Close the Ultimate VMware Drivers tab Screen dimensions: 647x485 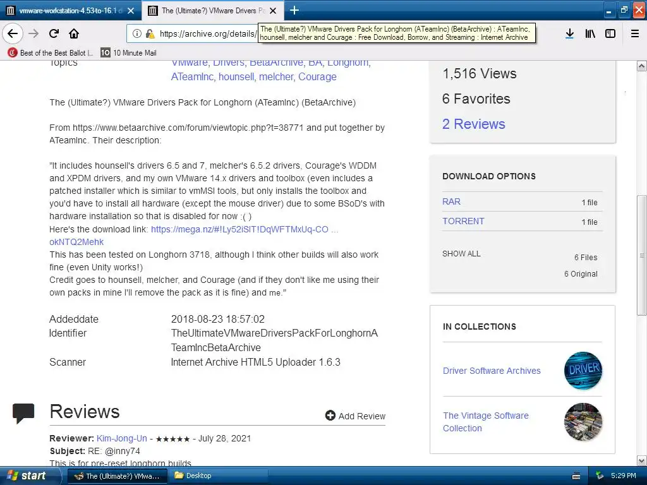(273, 11)
